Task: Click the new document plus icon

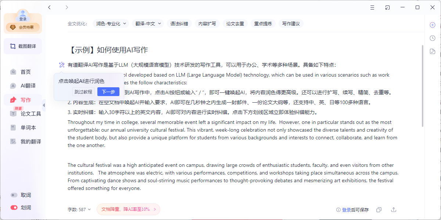Action: pyautogui.click(x=433, y=25)
